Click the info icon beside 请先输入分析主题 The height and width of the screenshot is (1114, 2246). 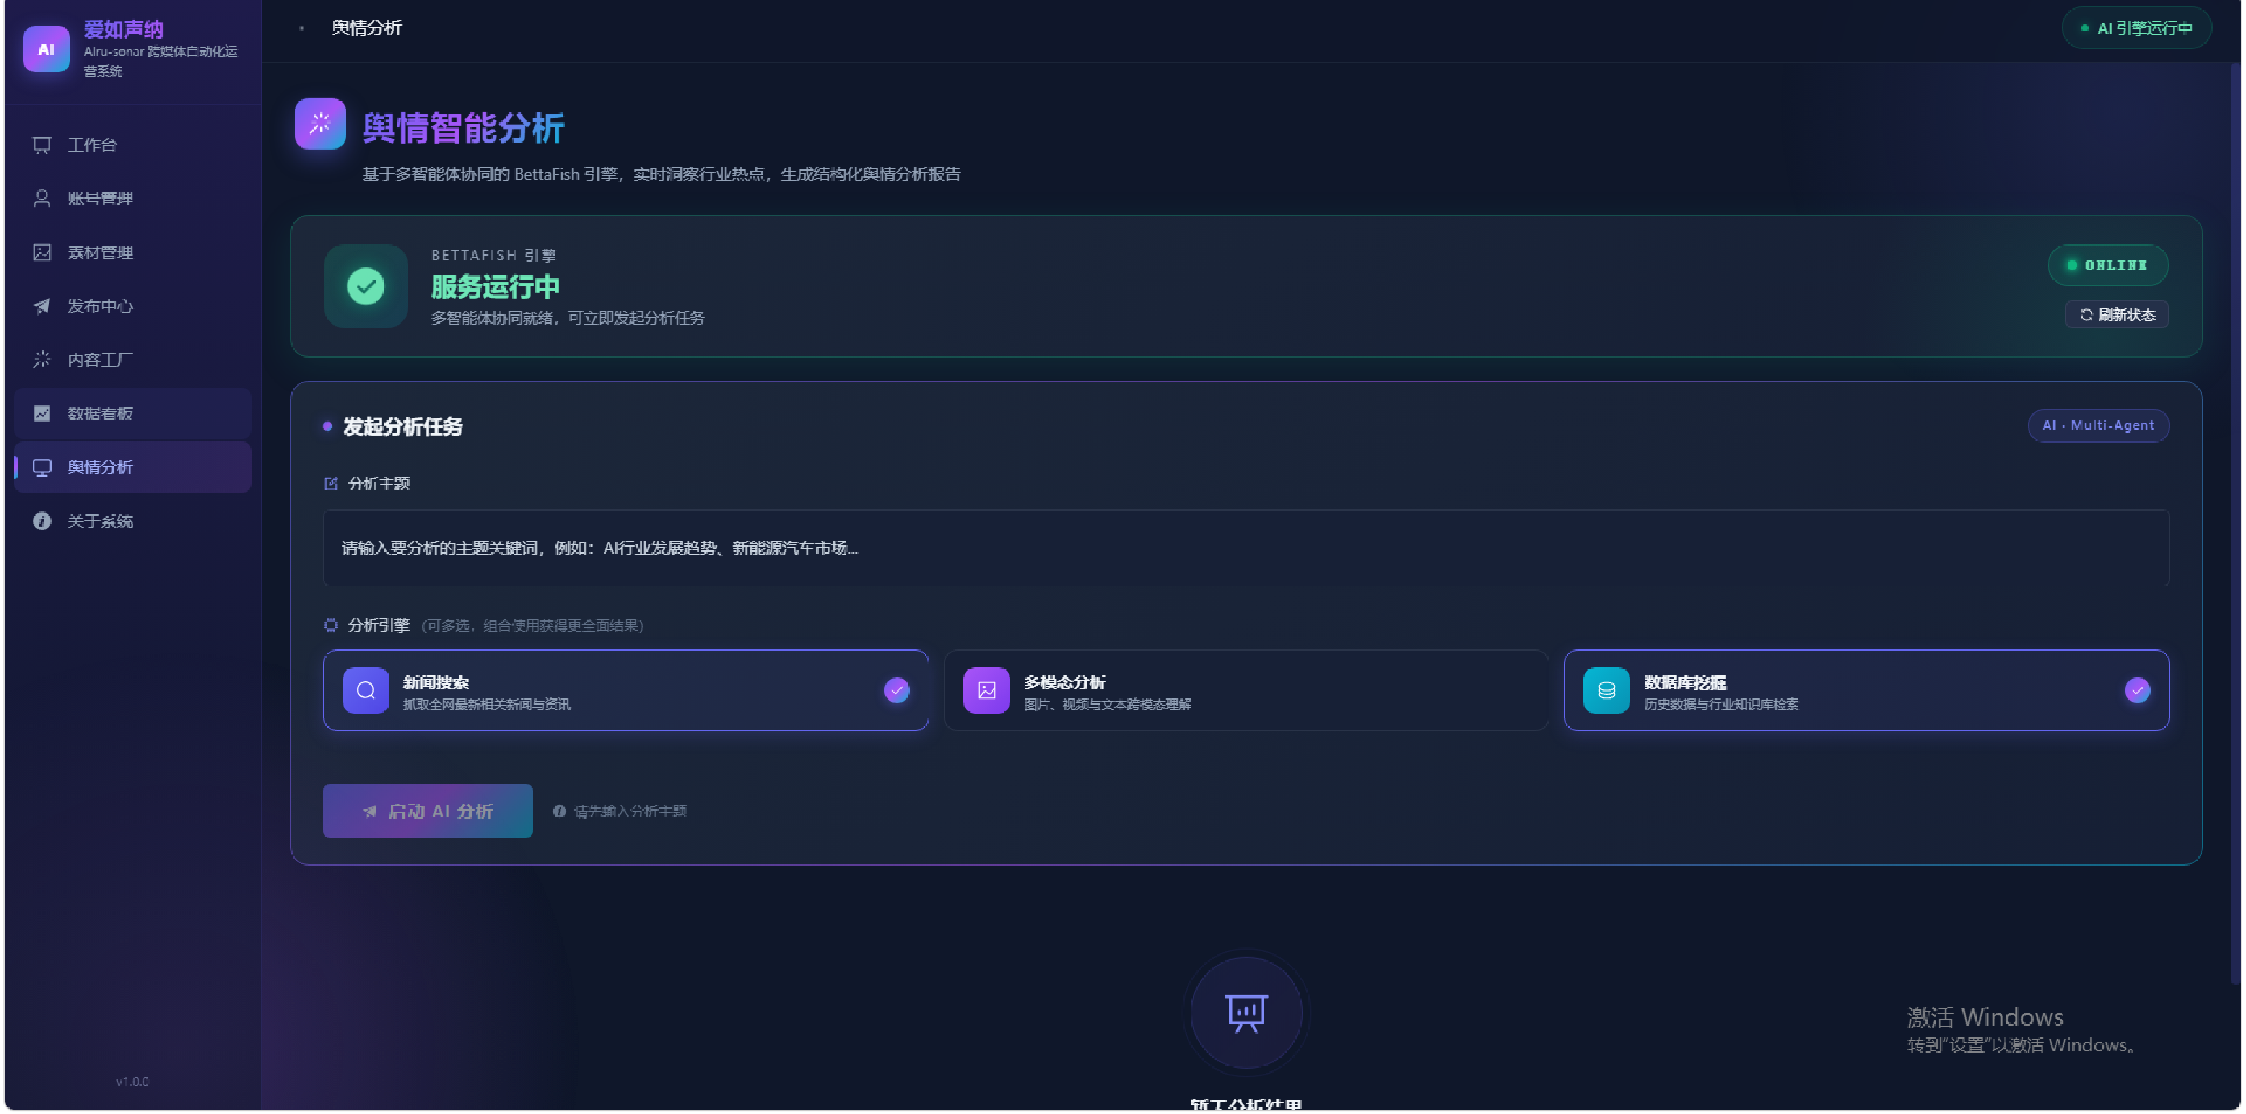click(559, 811)
